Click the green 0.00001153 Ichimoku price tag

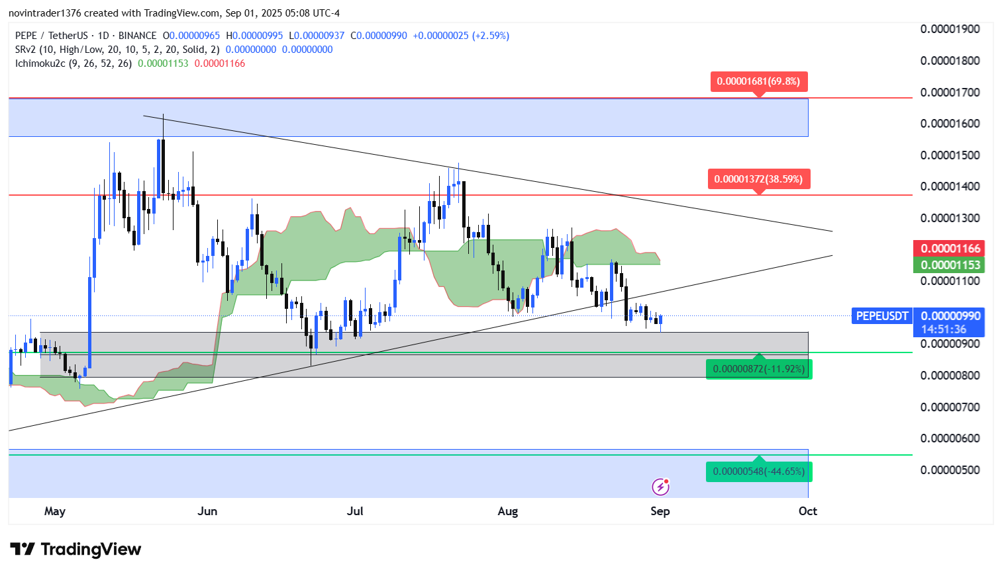tap(949, 265)
